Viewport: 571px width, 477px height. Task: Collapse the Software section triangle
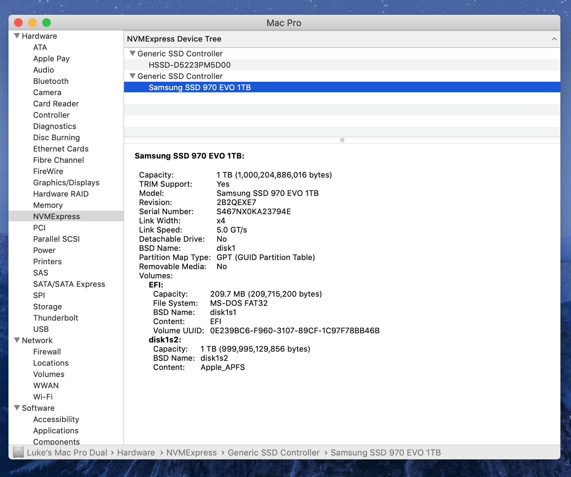coord(17,408)
